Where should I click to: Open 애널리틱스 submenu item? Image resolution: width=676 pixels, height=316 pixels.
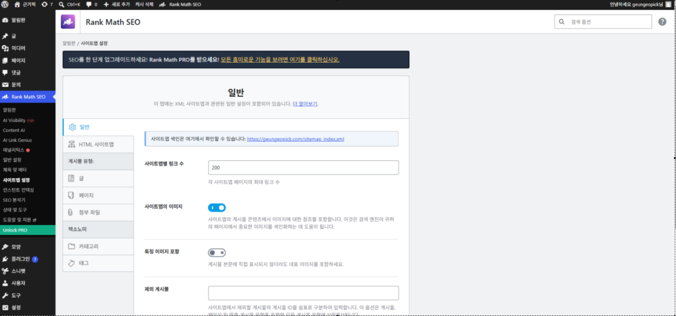[16, 150]
